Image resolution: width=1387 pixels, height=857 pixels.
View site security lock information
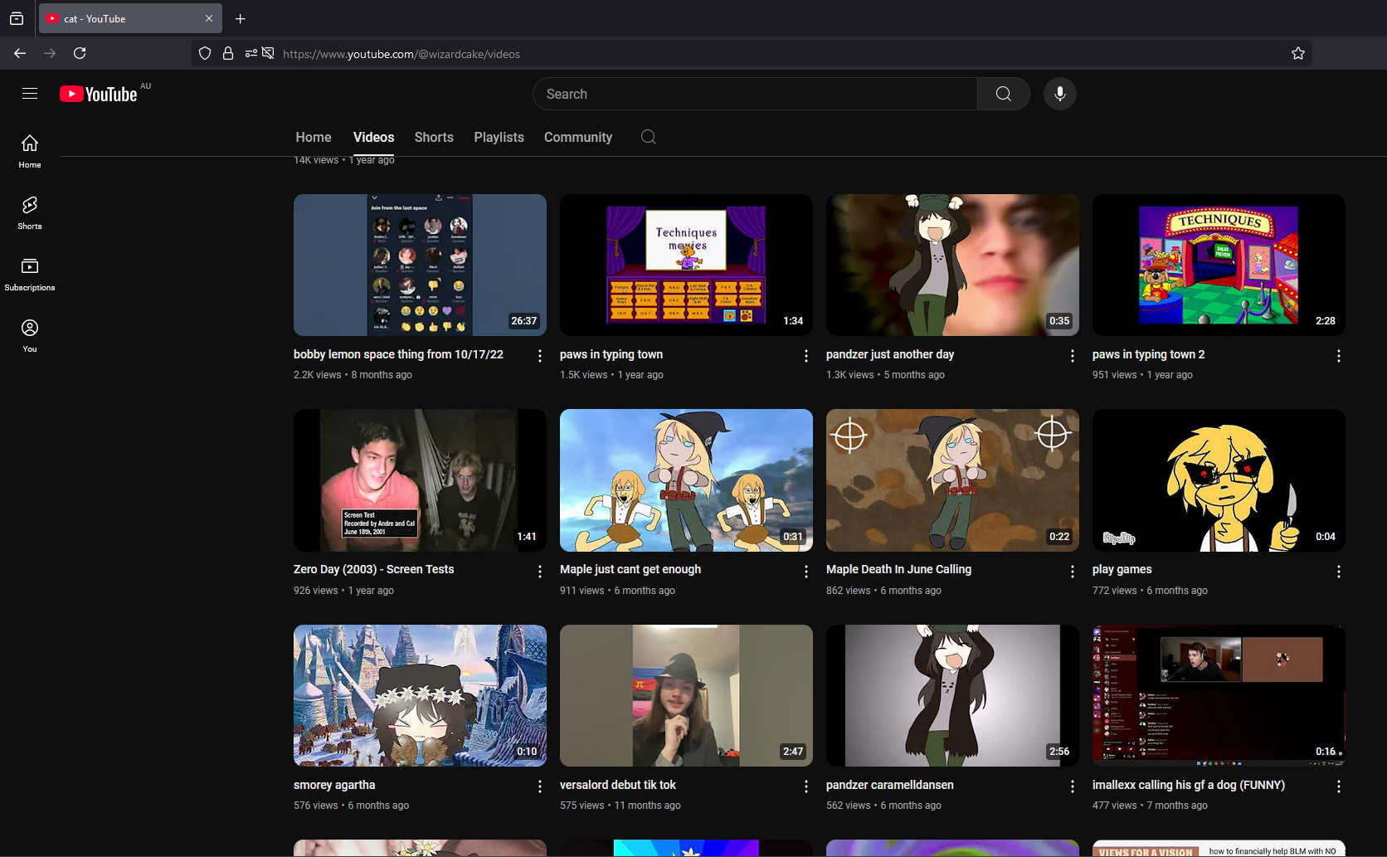[228, 53]
